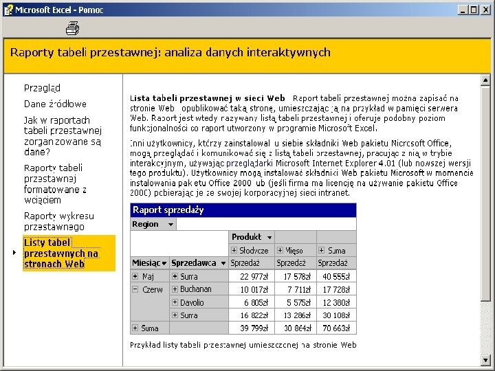495x371 pixels.
Task: Click the Print icon in the toolbar
Action: (x=72, y=28)
